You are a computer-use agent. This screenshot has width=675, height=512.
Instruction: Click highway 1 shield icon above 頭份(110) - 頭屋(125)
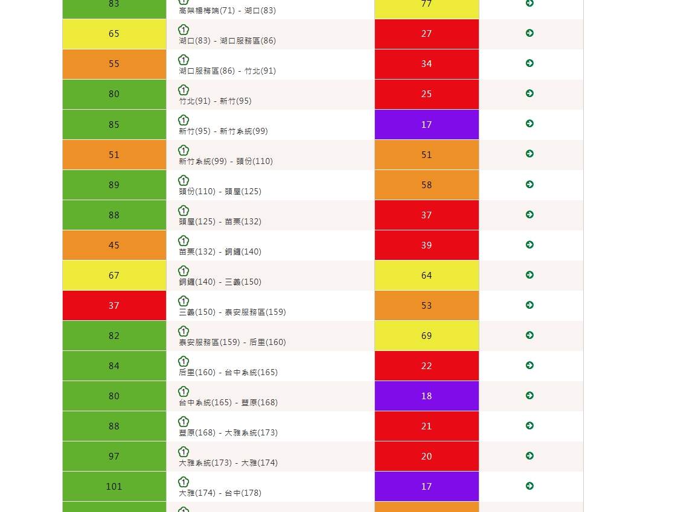tap(184, 180)
